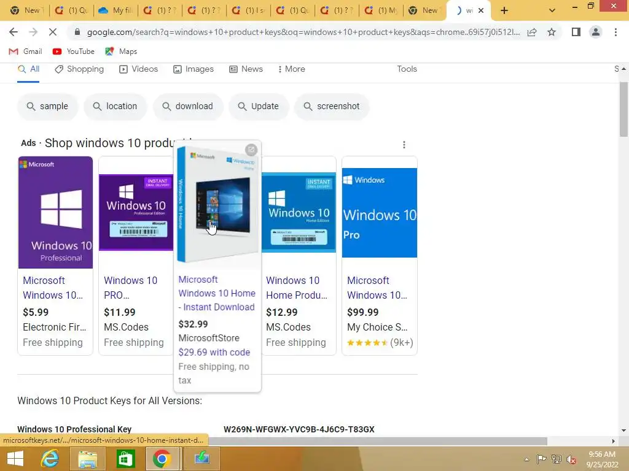Close the active 'wi' tab
Viewport: 629px width, 471px height.
(480, 11)
